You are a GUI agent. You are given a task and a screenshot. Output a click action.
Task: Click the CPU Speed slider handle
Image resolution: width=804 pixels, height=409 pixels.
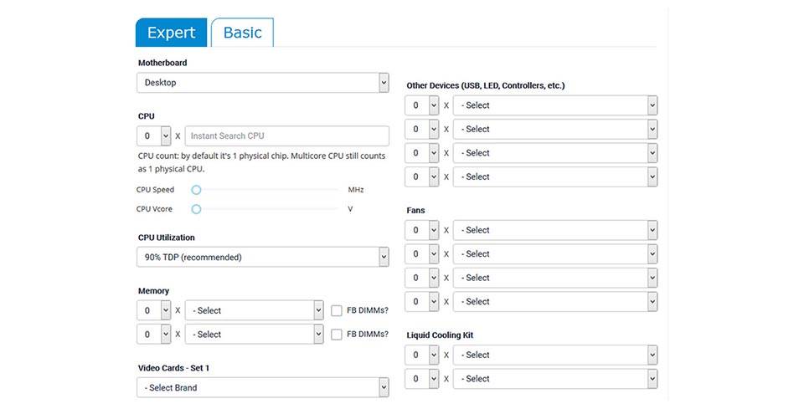coord(196,190)
